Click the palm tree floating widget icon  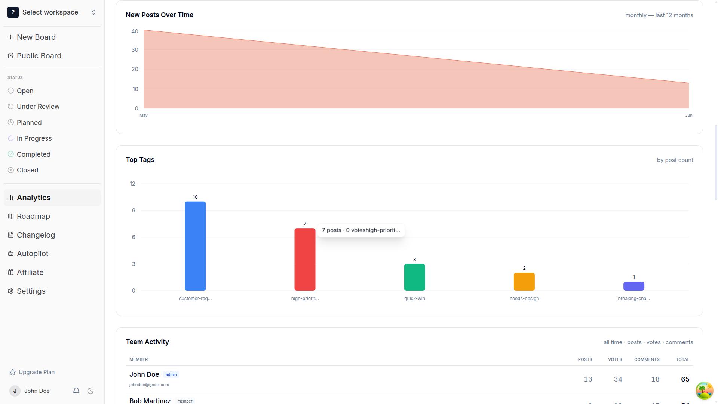705,391
